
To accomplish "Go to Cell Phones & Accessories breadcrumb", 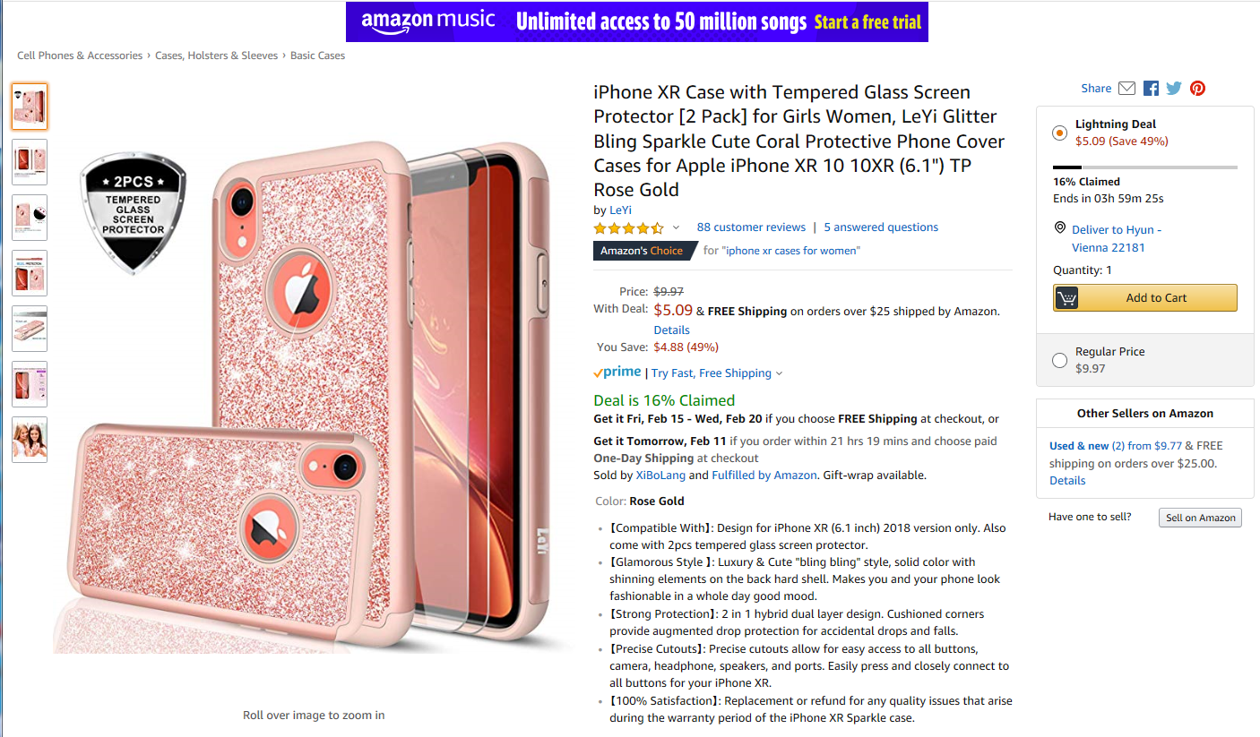I will (x=80, y=56).
